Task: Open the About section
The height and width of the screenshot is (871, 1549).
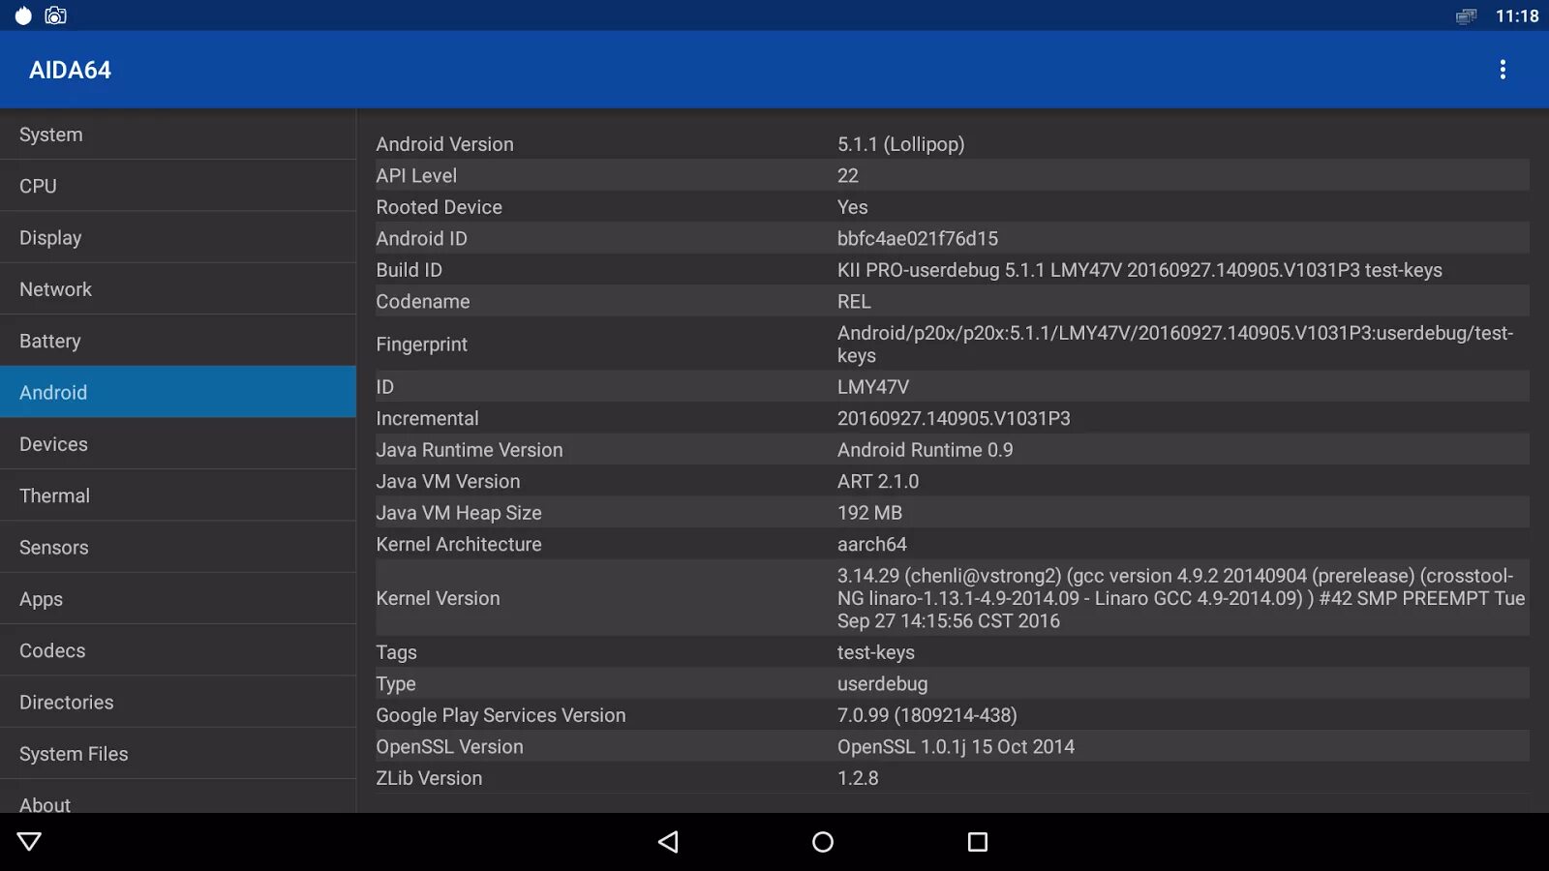Action: (x=178, y=797)
